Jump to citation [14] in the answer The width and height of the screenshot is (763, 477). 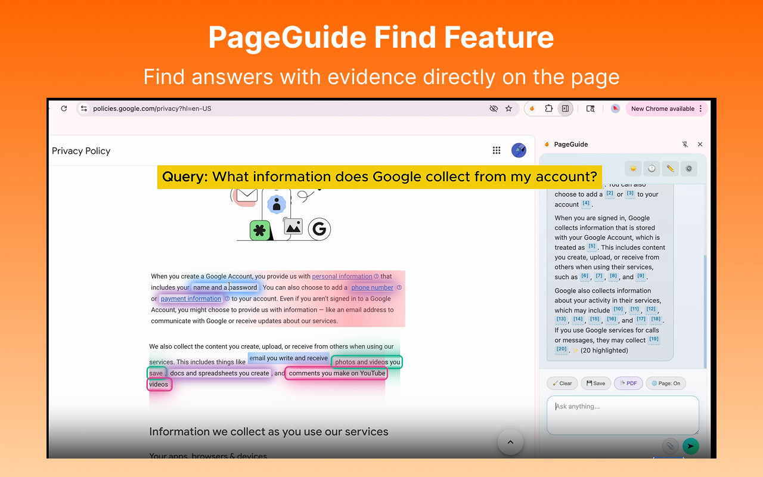(578, 319)
